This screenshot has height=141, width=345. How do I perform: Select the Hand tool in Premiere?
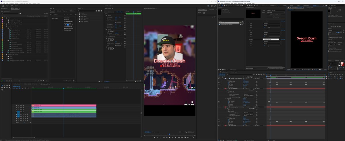point(9,88)
